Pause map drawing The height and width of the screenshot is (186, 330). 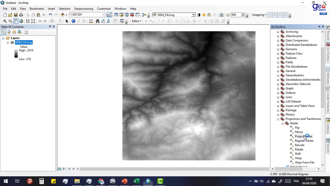coord(73,169)
